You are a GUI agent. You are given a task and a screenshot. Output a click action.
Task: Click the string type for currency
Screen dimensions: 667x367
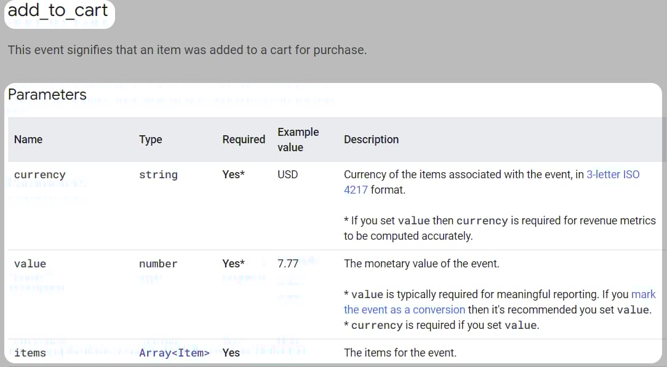[x=158, y=175]
